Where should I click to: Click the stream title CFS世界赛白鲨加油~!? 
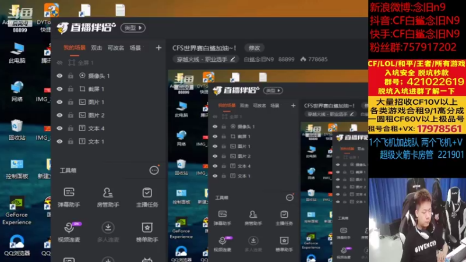click(204, 48)
